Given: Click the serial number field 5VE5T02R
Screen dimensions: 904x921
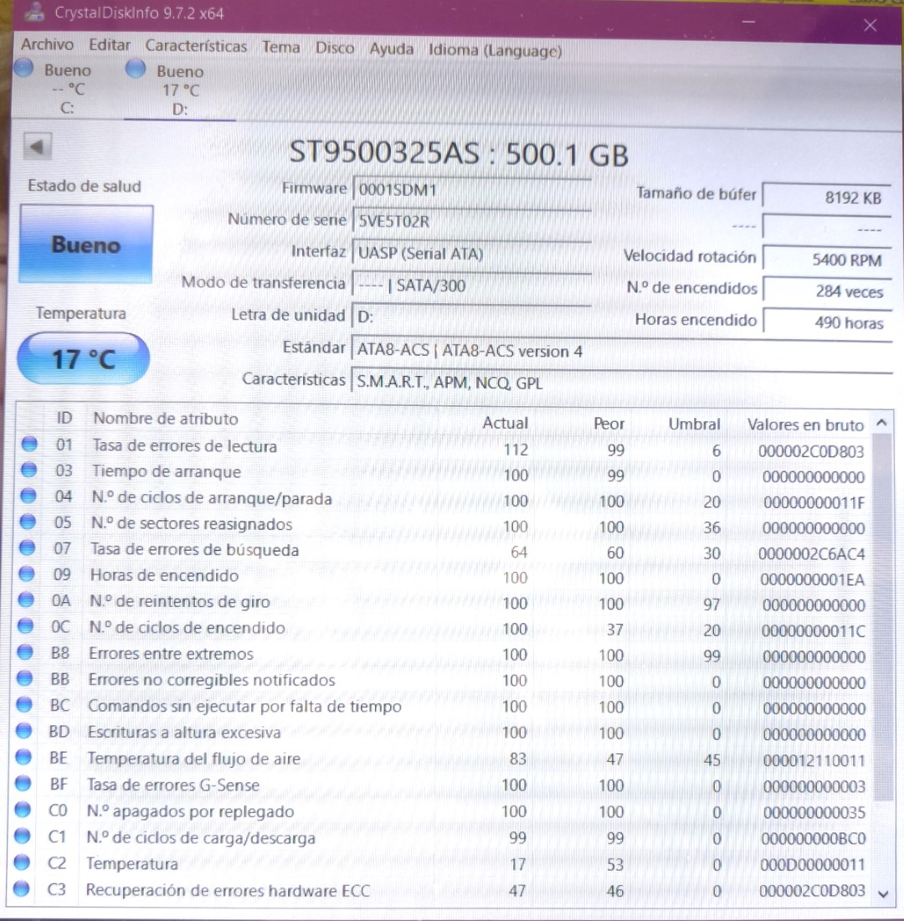Looking at the screenshot, I should [x=472, y=221].
